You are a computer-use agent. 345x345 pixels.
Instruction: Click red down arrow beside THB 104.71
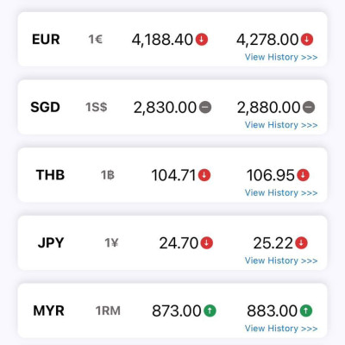[204, 175]
